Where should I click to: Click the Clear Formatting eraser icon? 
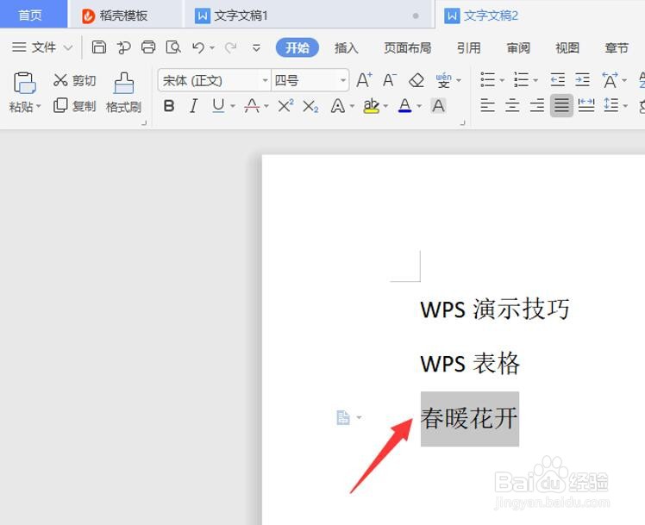(x=416, y=80)
